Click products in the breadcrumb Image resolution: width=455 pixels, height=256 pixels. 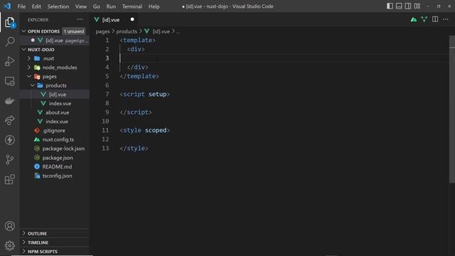127,31
